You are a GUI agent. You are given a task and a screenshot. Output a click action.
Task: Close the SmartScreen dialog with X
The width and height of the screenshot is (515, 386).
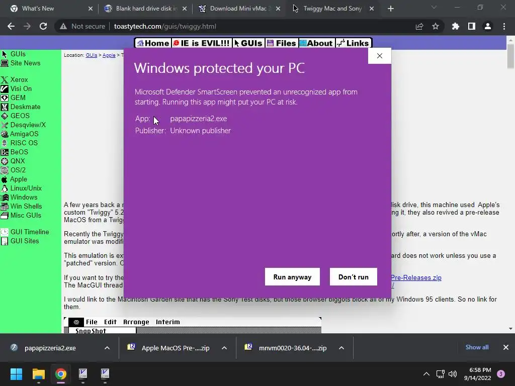pyautogui.click(x=380, y=56)
